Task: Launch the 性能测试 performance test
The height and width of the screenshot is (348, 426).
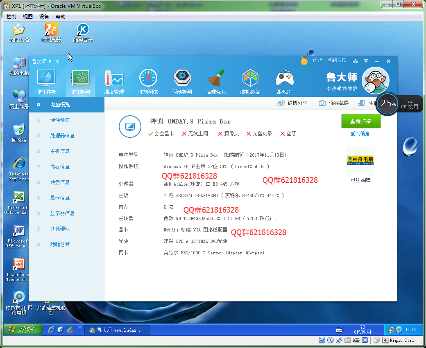Action: click(148, 82)
